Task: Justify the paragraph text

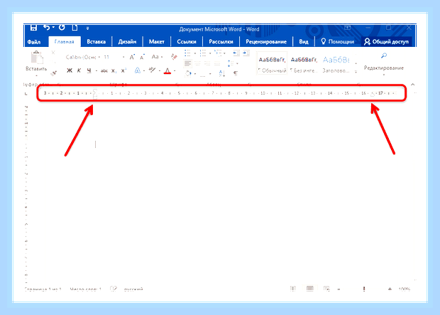Action: (217, 63)
